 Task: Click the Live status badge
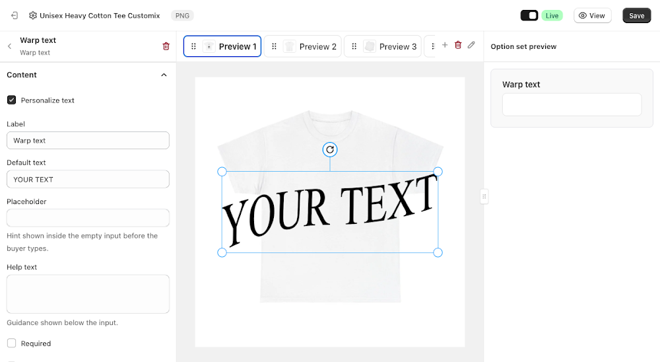(552, 16)
